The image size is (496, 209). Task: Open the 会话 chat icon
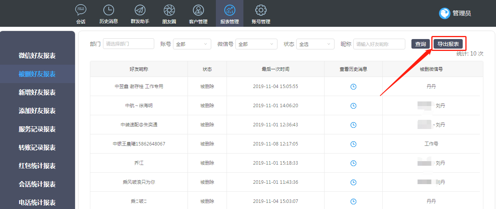(x=81, y=10)
